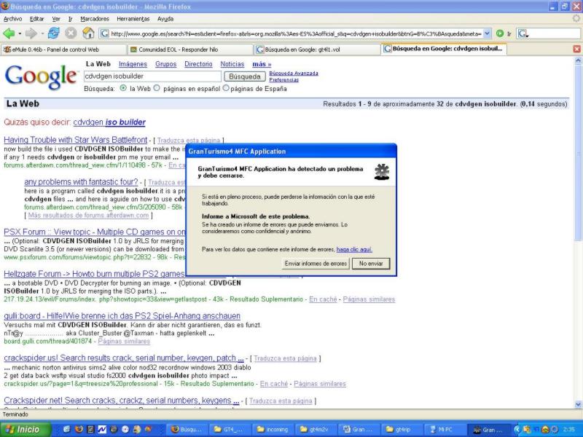Open the Herramientas menu
Image resolution: width=583 pixels, height=437 pixels.
[133, 19]
